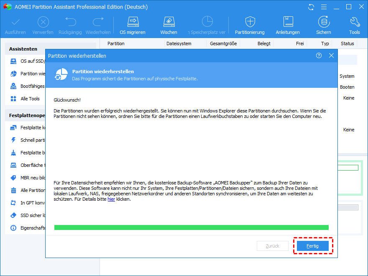The height and width of the screenshot is (276, 368).
Task: Click the Bootfähiges medium sidebar icon
Action: point(13,86)
